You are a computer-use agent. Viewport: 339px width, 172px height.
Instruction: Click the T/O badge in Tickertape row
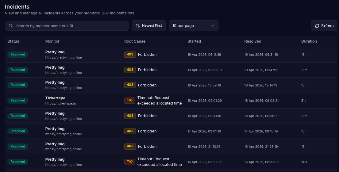(x=130, y=101)
